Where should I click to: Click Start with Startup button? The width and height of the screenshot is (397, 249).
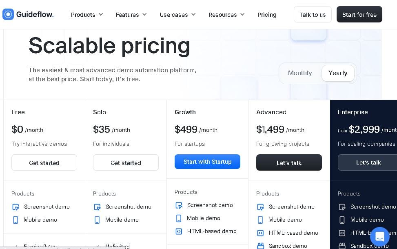(x=207, y=162)
